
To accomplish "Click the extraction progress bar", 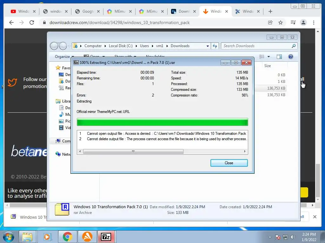I will pos(162,122).
